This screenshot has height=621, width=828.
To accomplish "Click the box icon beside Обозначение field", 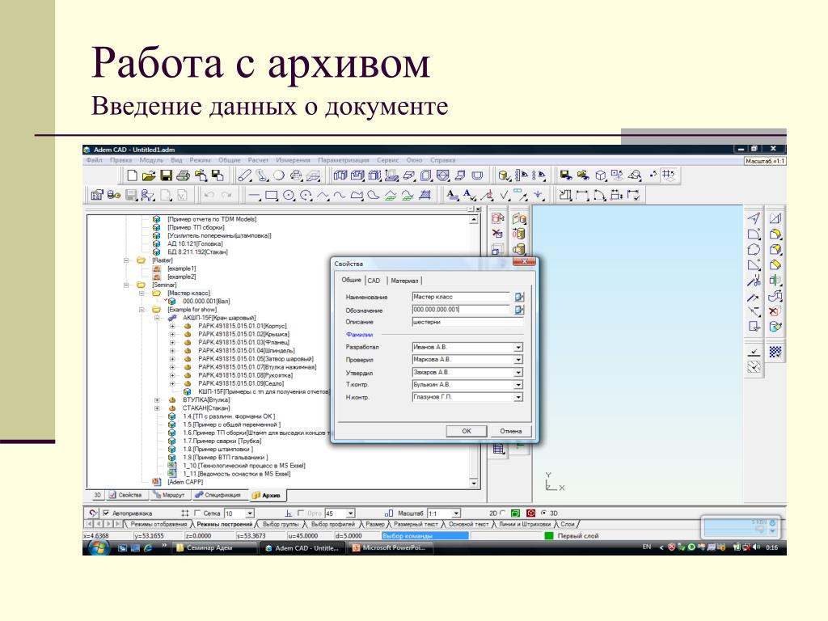I will [x=519, y=310].
